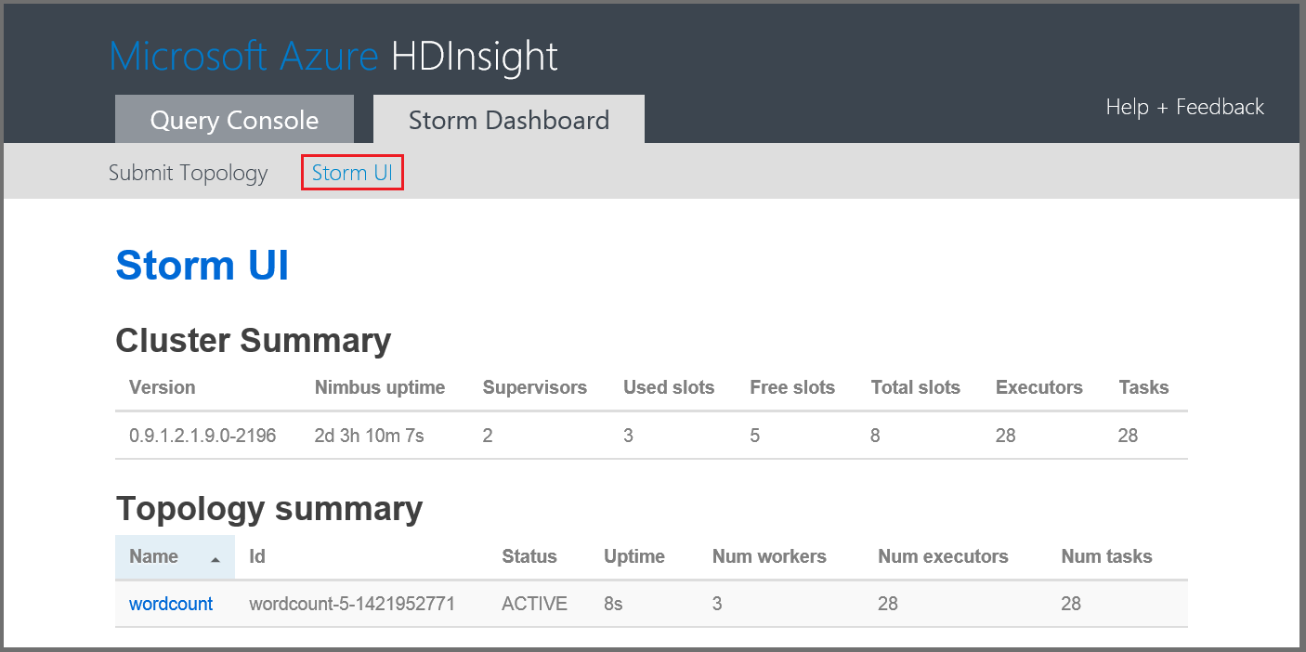Switch to the Query Console tab
This screenshot has width=1306, height=652.
234,119
